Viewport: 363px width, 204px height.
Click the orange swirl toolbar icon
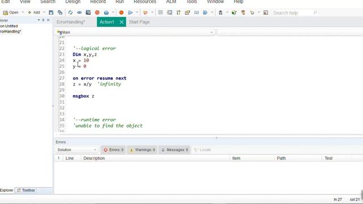(145, 12)
